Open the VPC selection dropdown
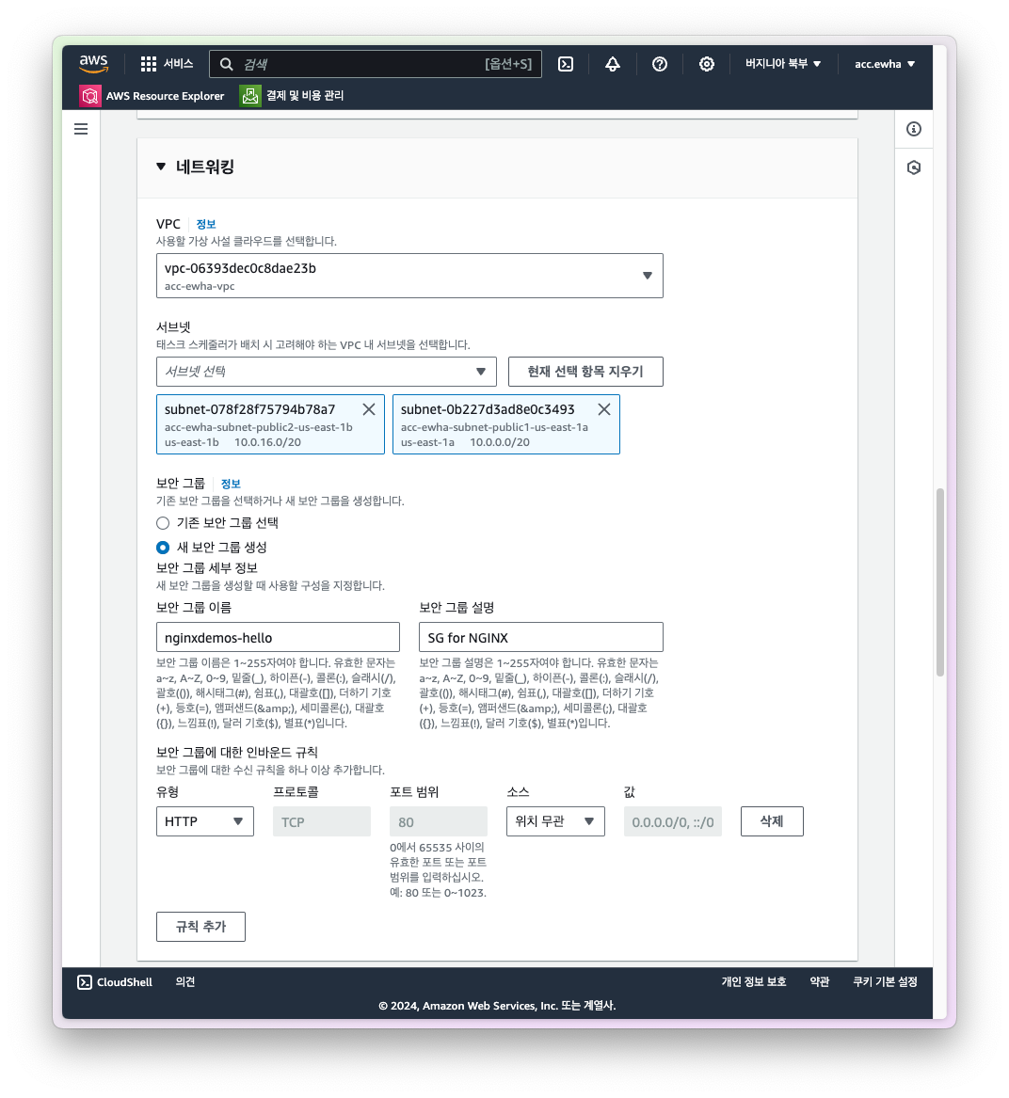 tap(409, 276)
